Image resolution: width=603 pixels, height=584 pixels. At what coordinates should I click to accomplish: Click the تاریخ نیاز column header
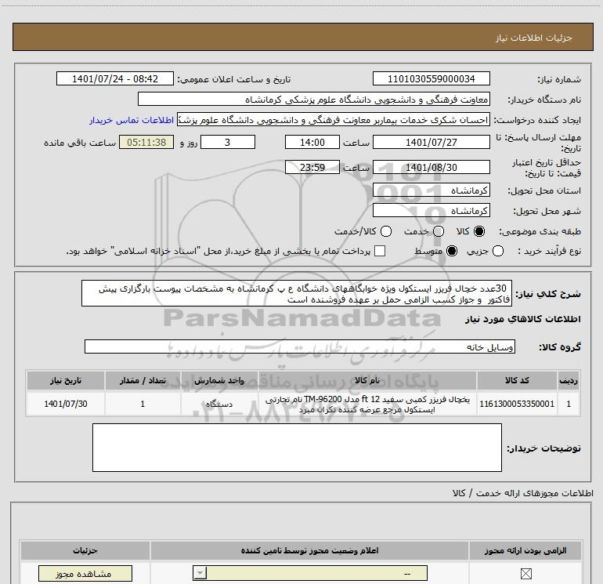point(66,380)
